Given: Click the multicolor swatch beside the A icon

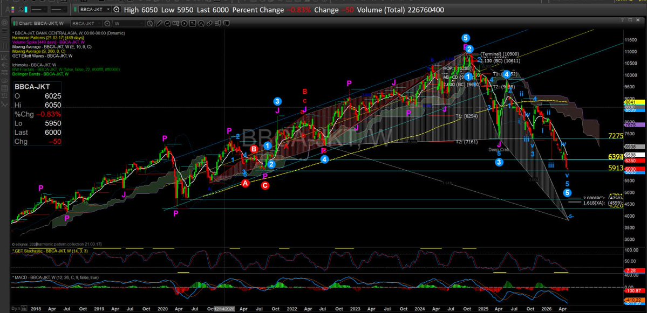Looking at the screenshot, I should [13, 10].
